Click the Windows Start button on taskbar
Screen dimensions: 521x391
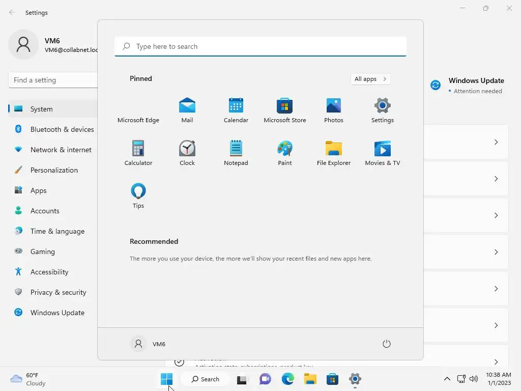point(166,379)
